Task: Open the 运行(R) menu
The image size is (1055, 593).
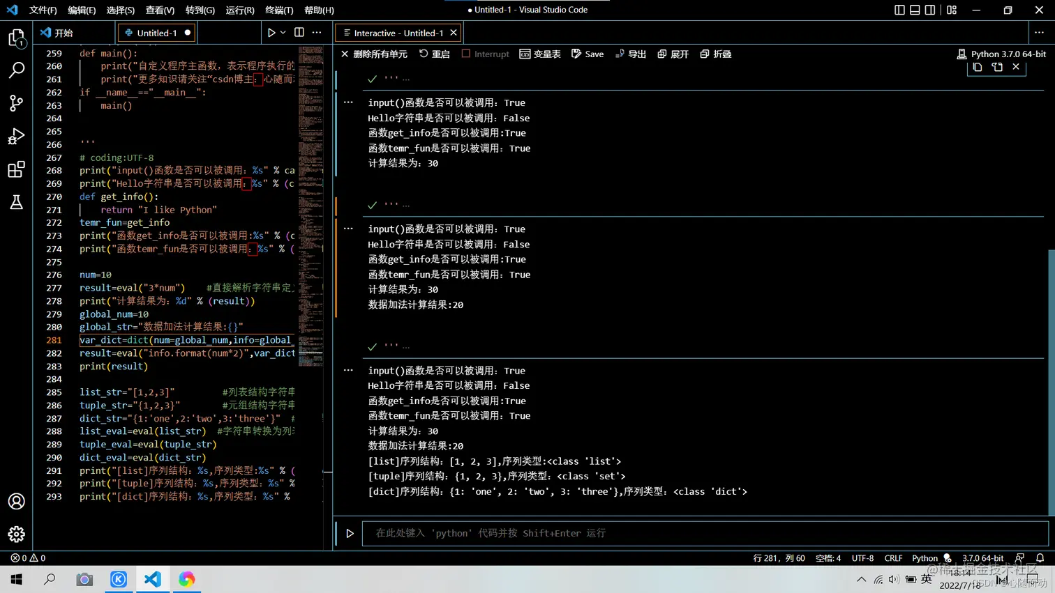Action: click(240, 10)
